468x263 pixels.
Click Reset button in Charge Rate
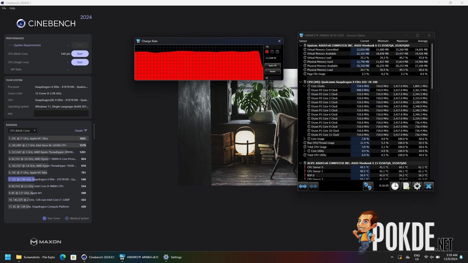coord(272,71)
